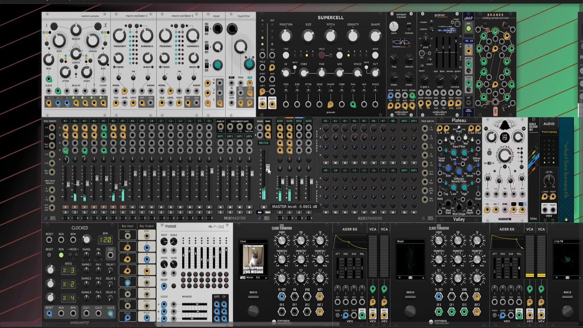Click the POSITION knob on Supercell
Screen dimensions: 583x328
(286, 36)
